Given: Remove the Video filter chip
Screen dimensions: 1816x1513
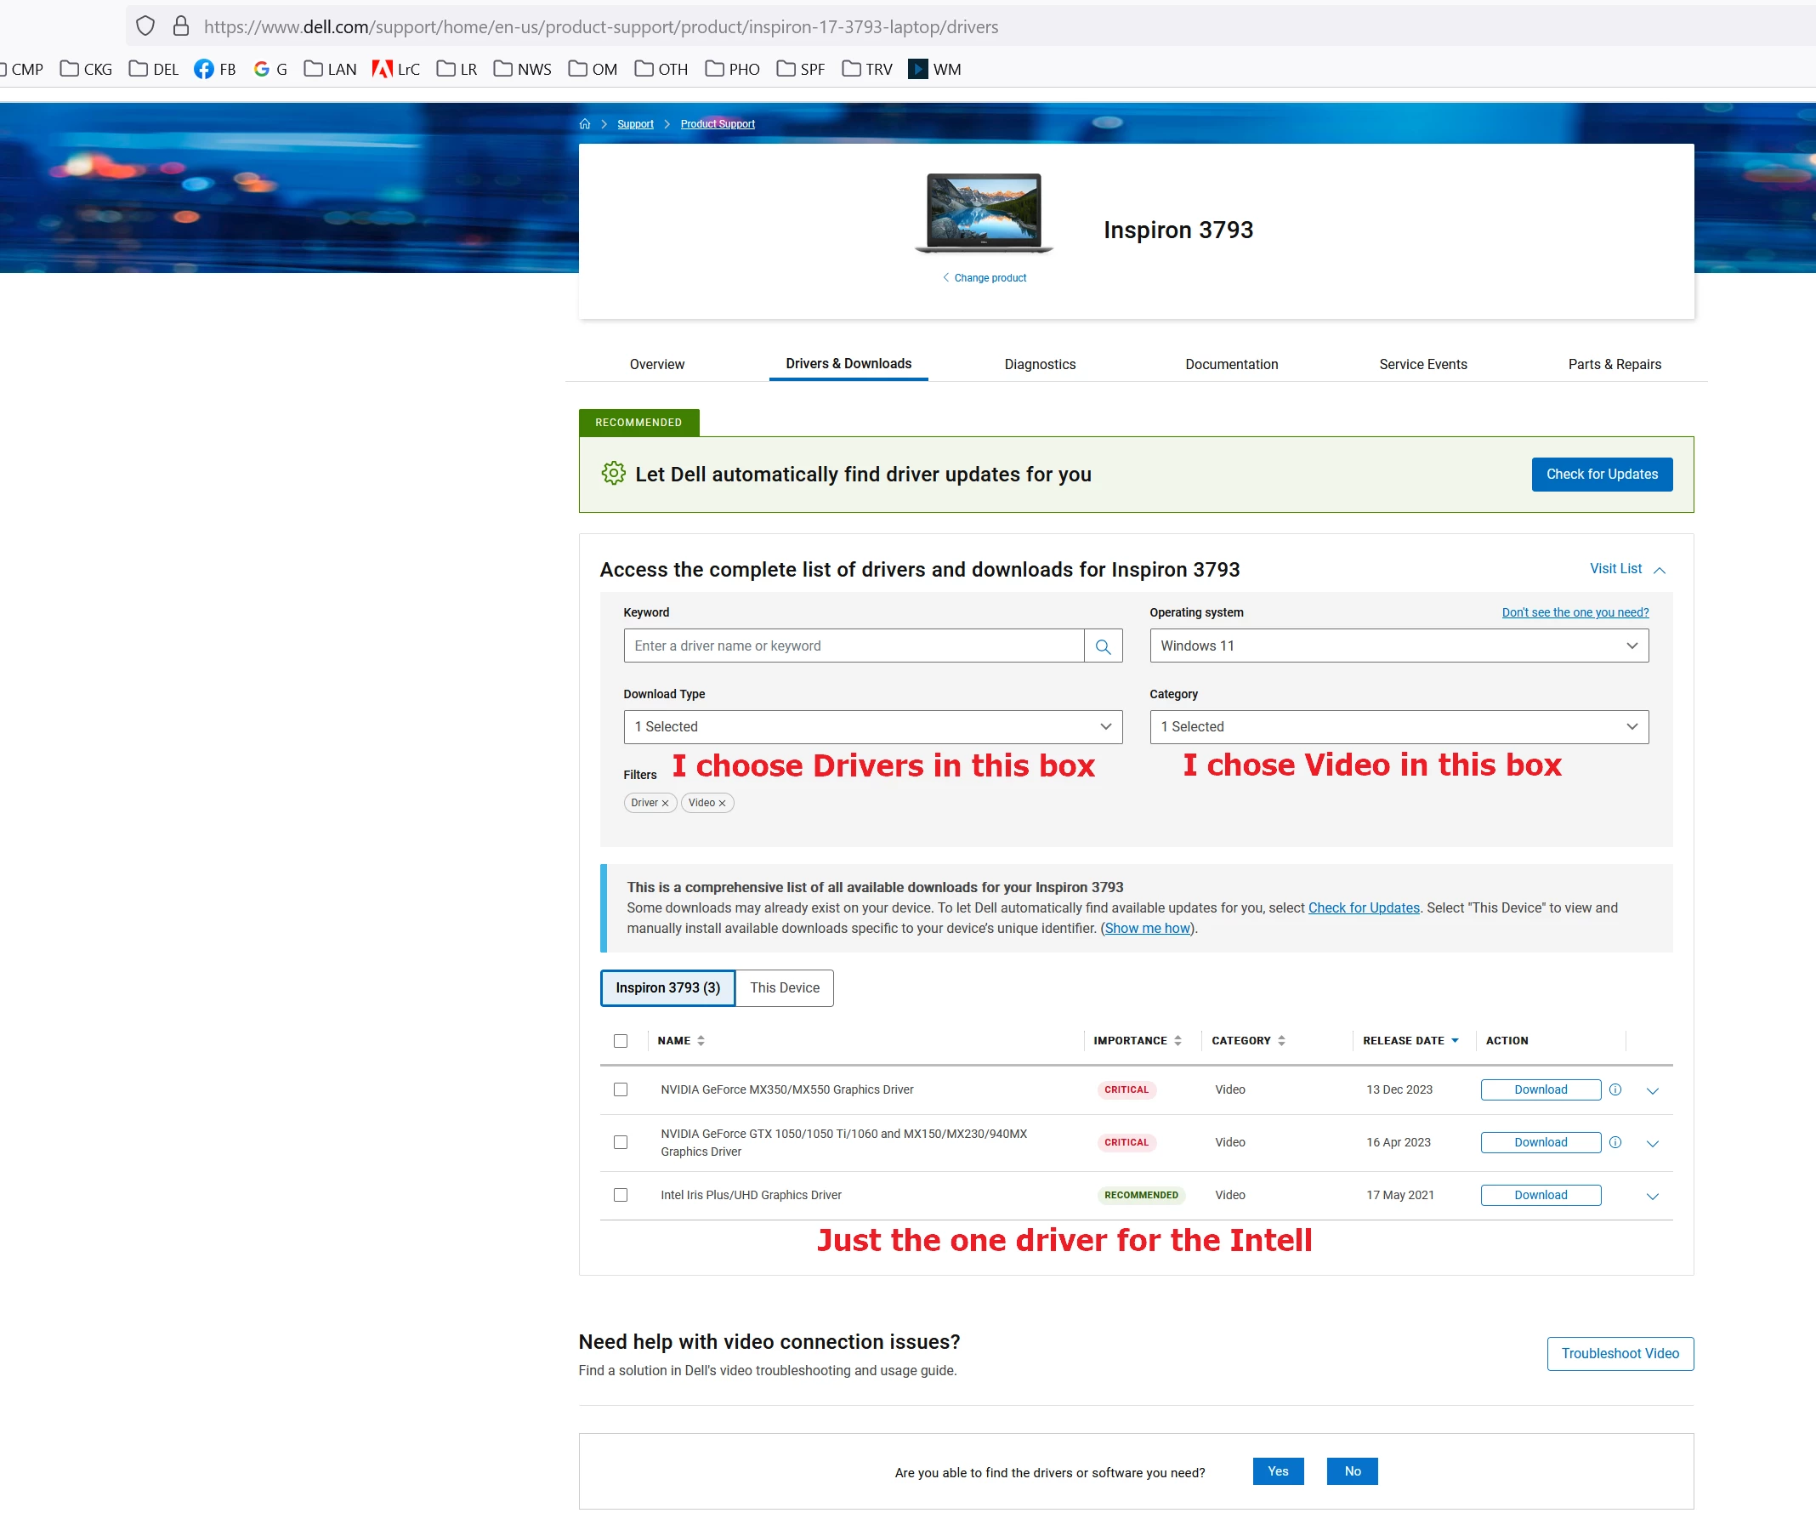Looking at the screenshot, I should [722, 803].
